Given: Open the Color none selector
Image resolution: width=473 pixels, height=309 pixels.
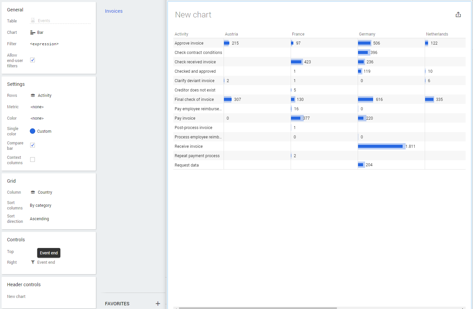Looking at the screenshot, I should [37, 118].
